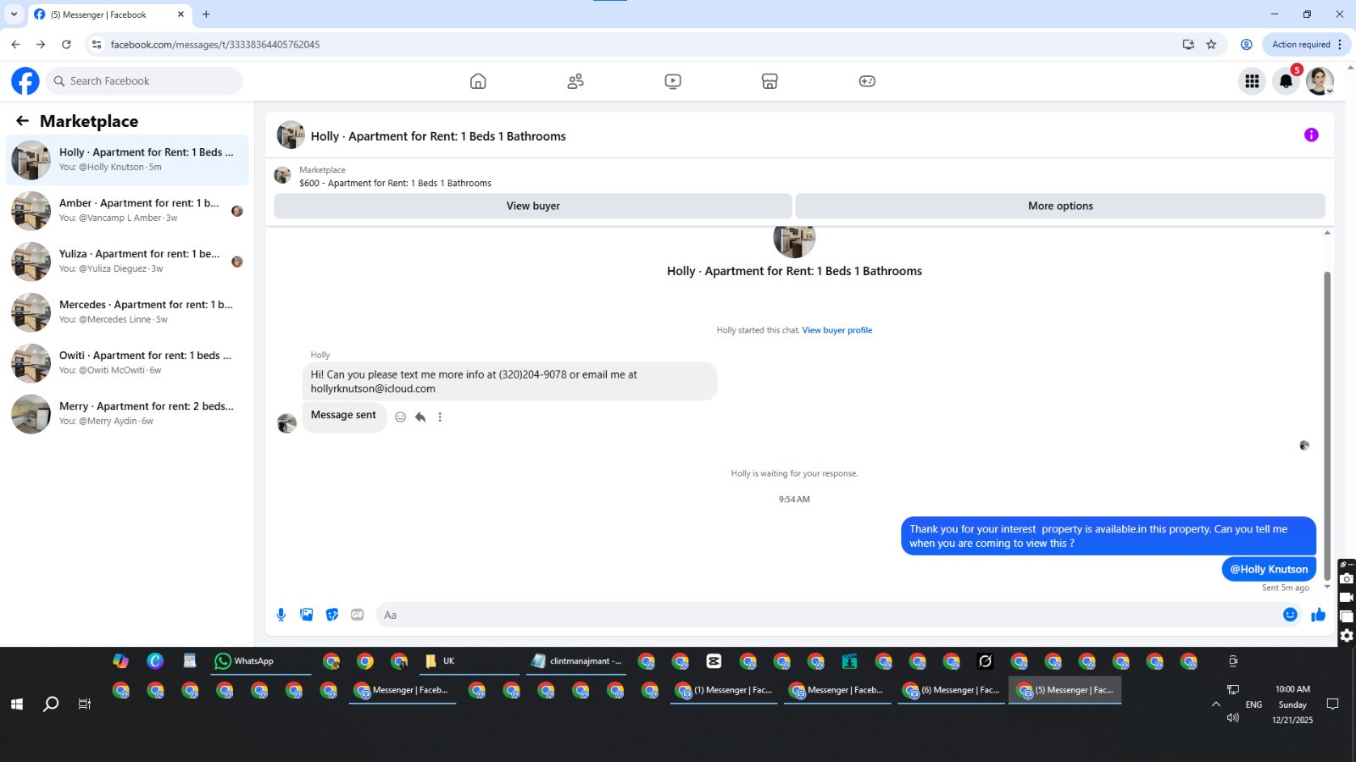Click the facebook.com address bar URL
Screen dimensions: 1356x762
tap(215, 45)
